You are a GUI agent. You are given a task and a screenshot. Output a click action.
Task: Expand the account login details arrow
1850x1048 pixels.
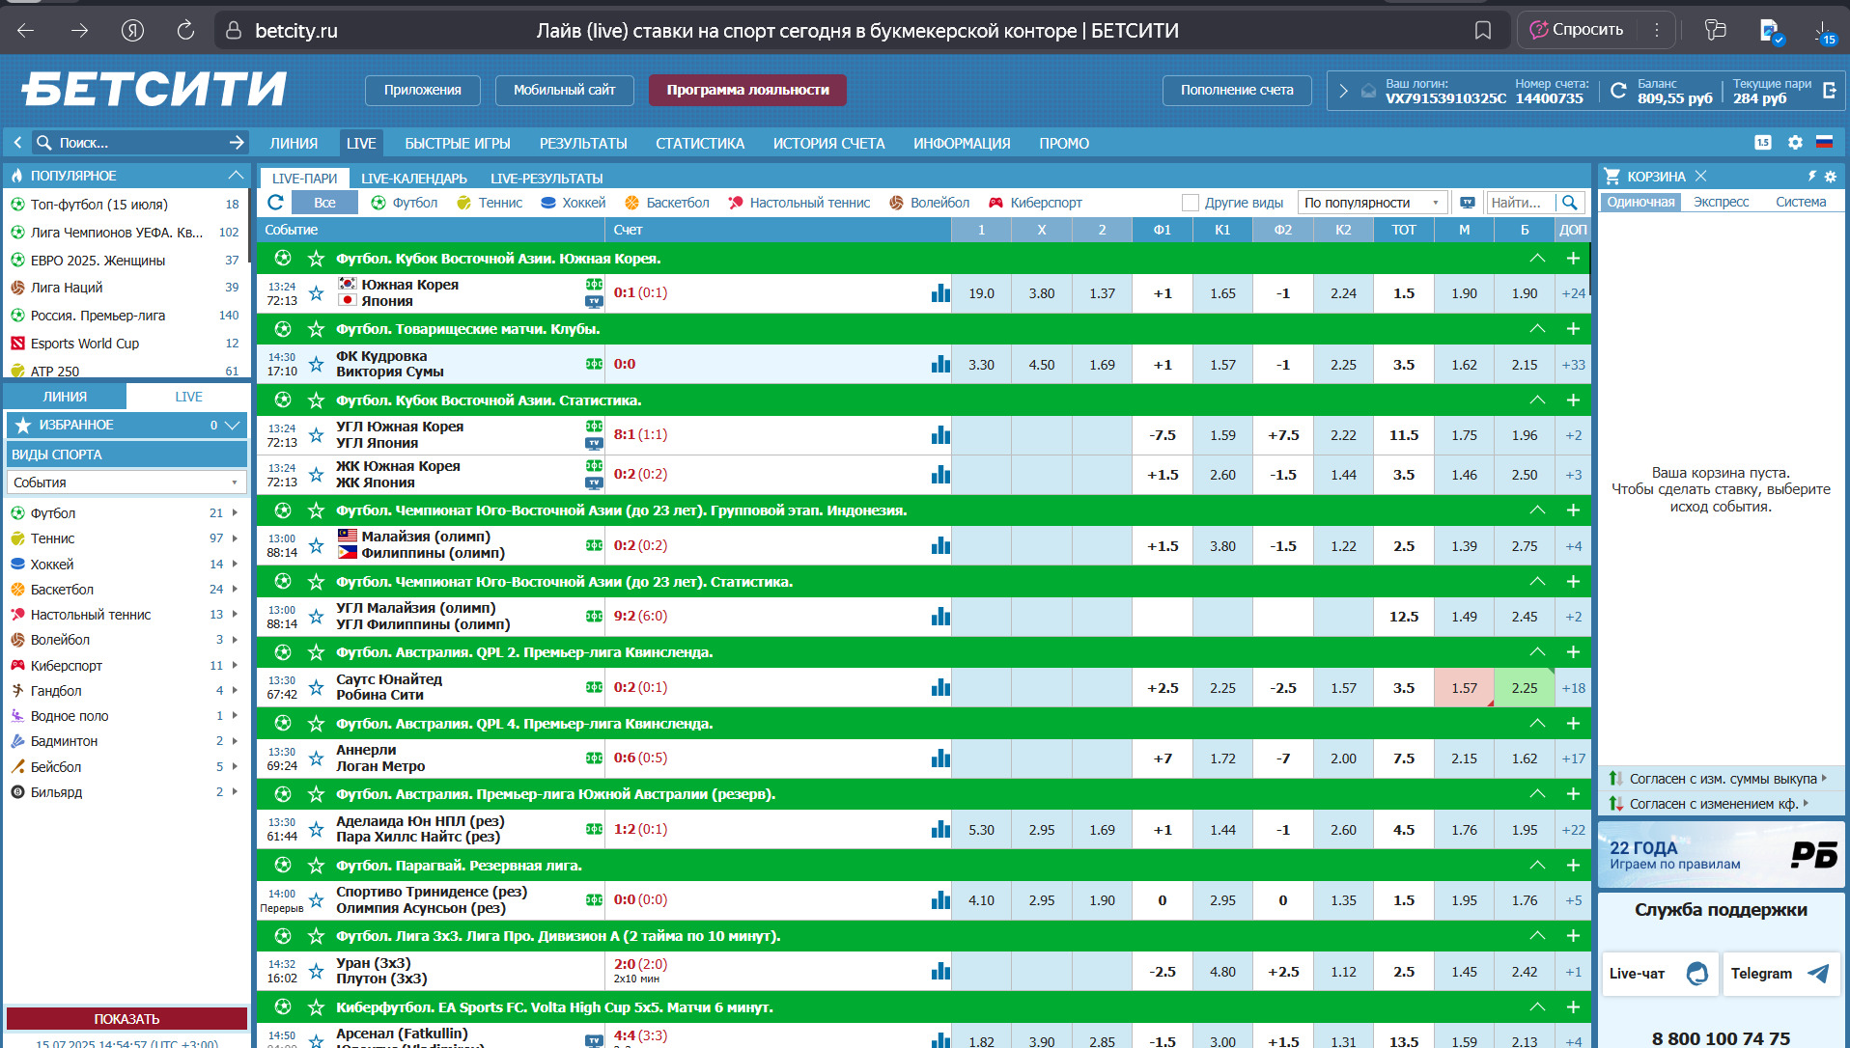pos(1343,91)
